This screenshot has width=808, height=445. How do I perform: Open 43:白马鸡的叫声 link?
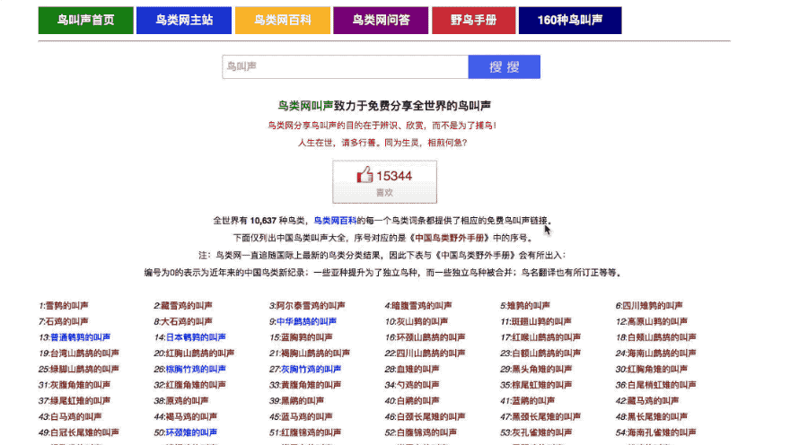(70, 417)
